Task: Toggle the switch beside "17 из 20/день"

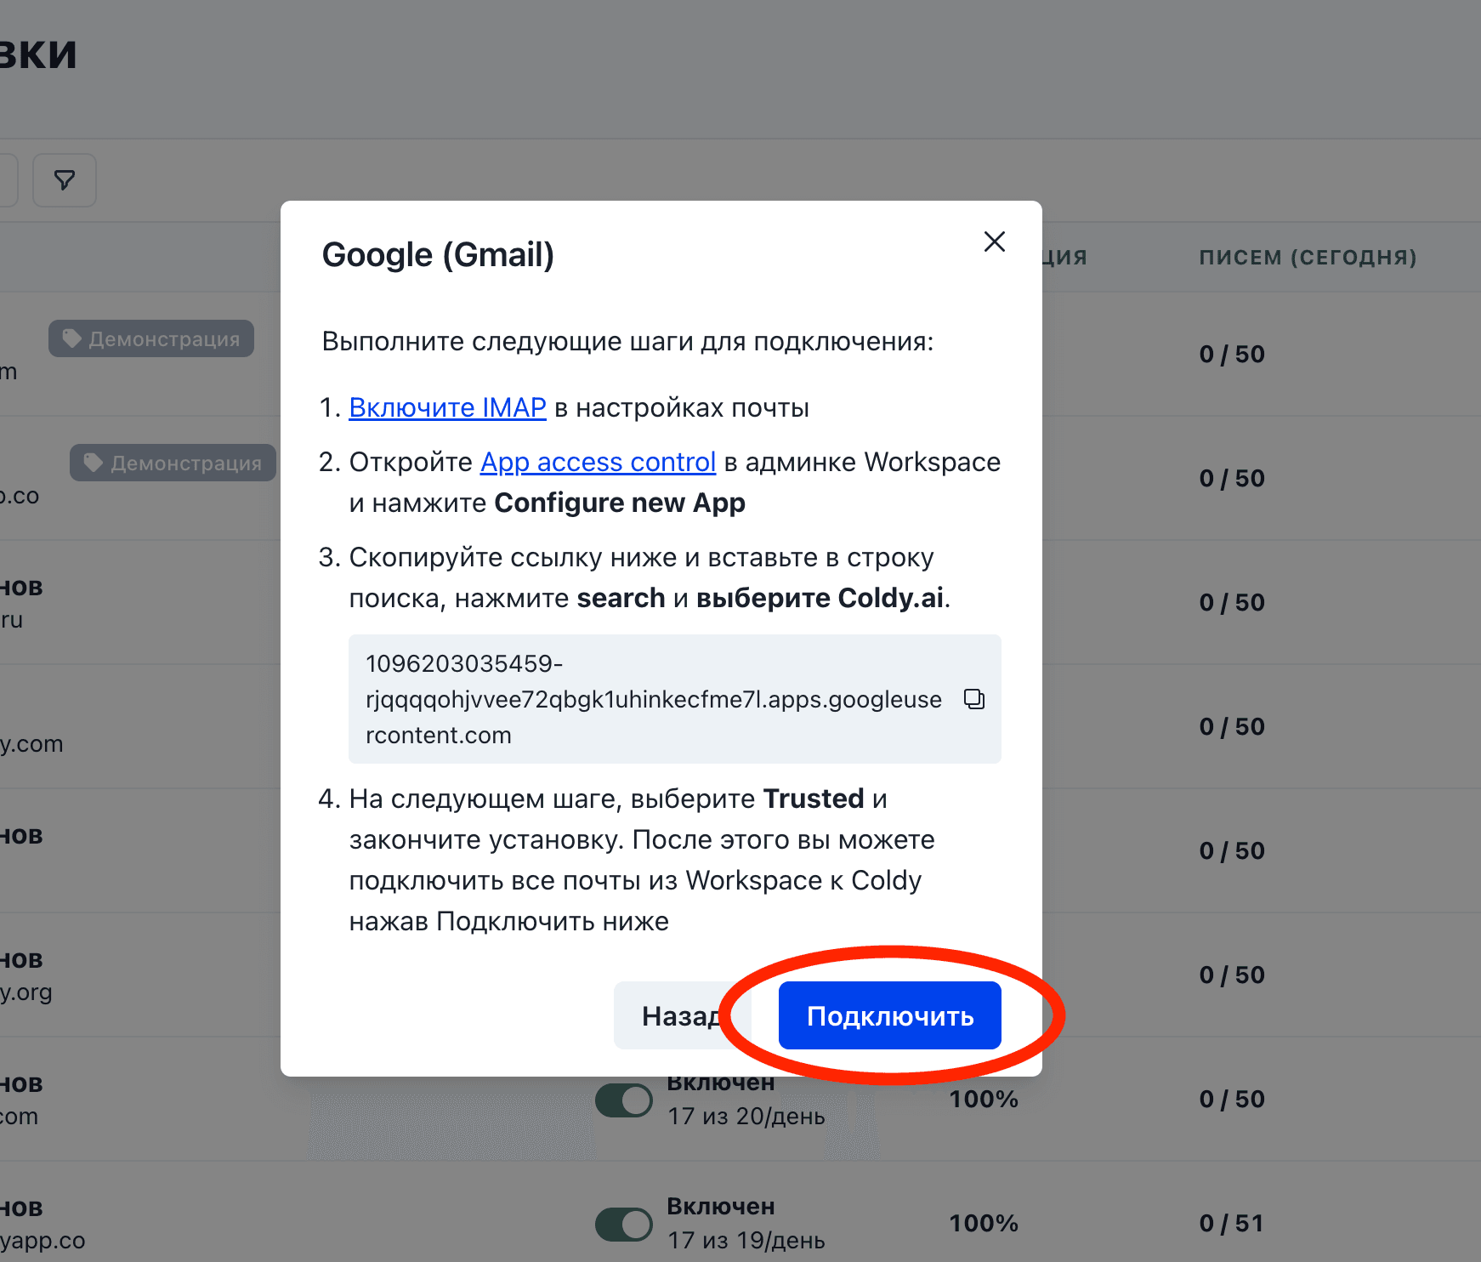Action: 623,1100
